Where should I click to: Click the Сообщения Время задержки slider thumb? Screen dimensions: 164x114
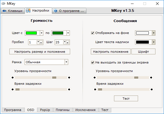(100, 89)
